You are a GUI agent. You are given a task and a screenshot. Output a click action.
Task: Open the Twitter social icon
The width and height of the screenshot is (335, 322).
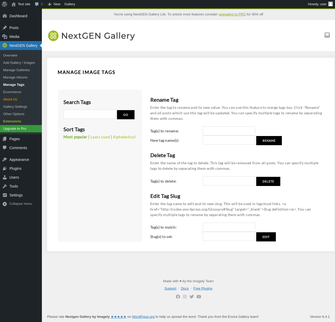point(192,297)
